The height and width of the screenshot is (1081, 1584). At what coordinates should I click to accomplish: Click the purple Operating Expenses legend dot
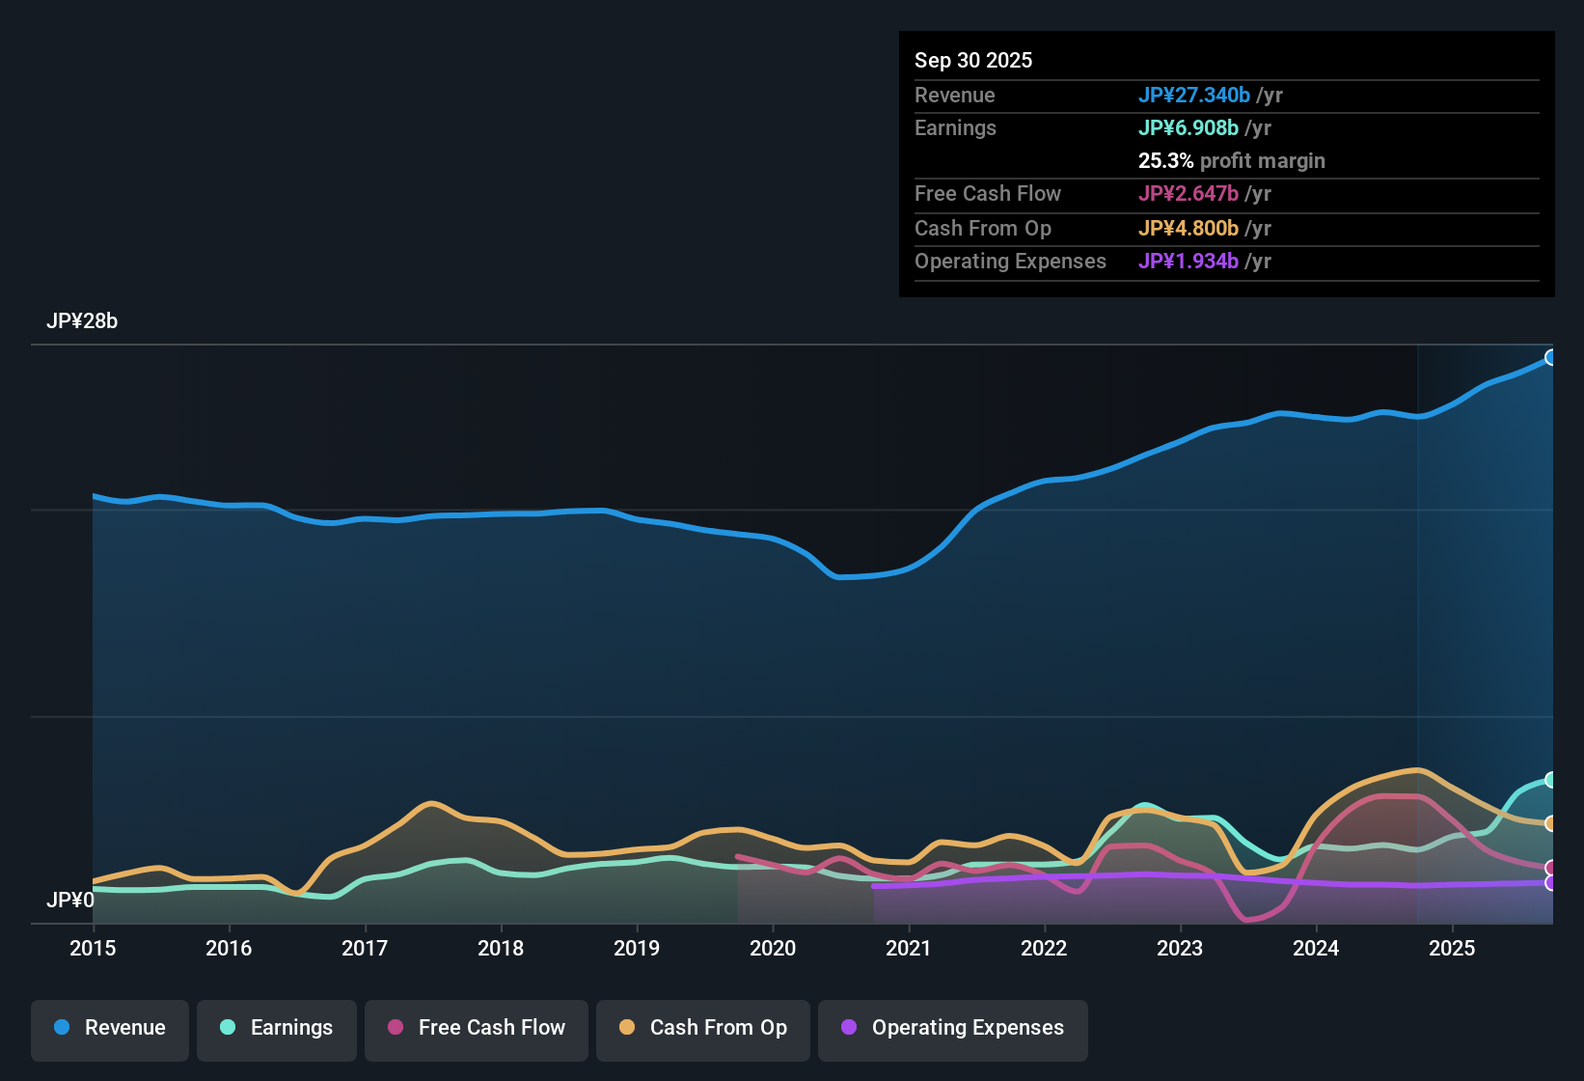coord(850,1028)
